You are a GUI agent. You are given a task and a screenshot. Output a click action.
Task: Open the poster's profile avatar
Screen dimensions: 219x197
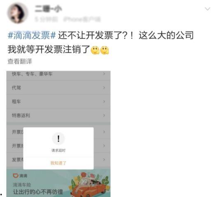(17, 13)
